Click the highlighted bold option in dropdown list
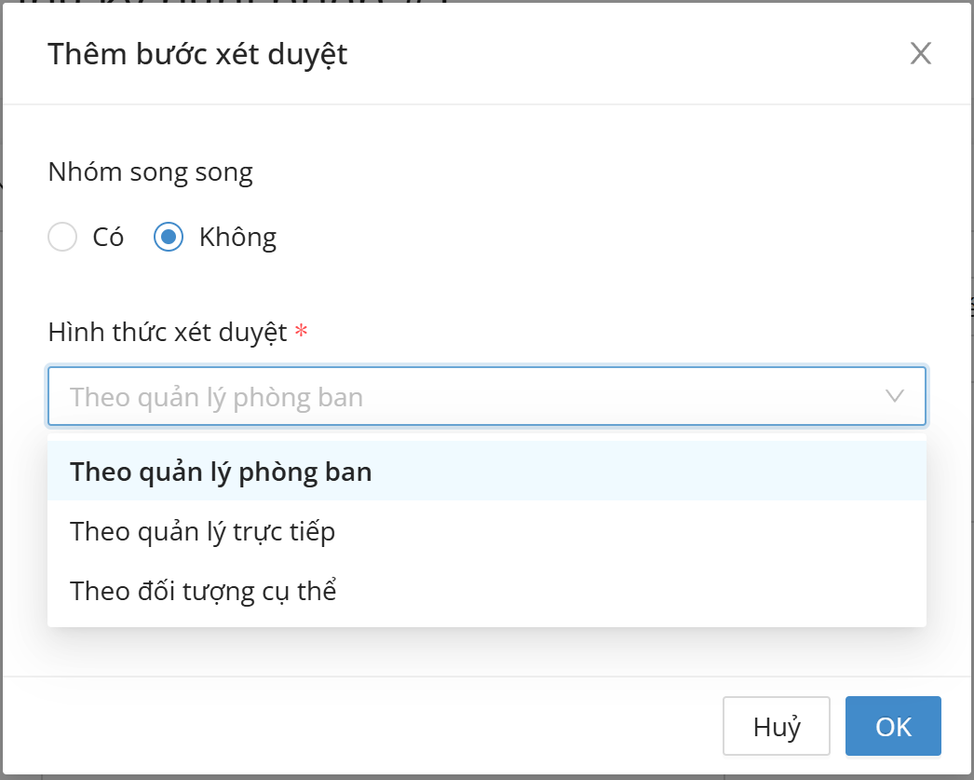 coord(221,472)
